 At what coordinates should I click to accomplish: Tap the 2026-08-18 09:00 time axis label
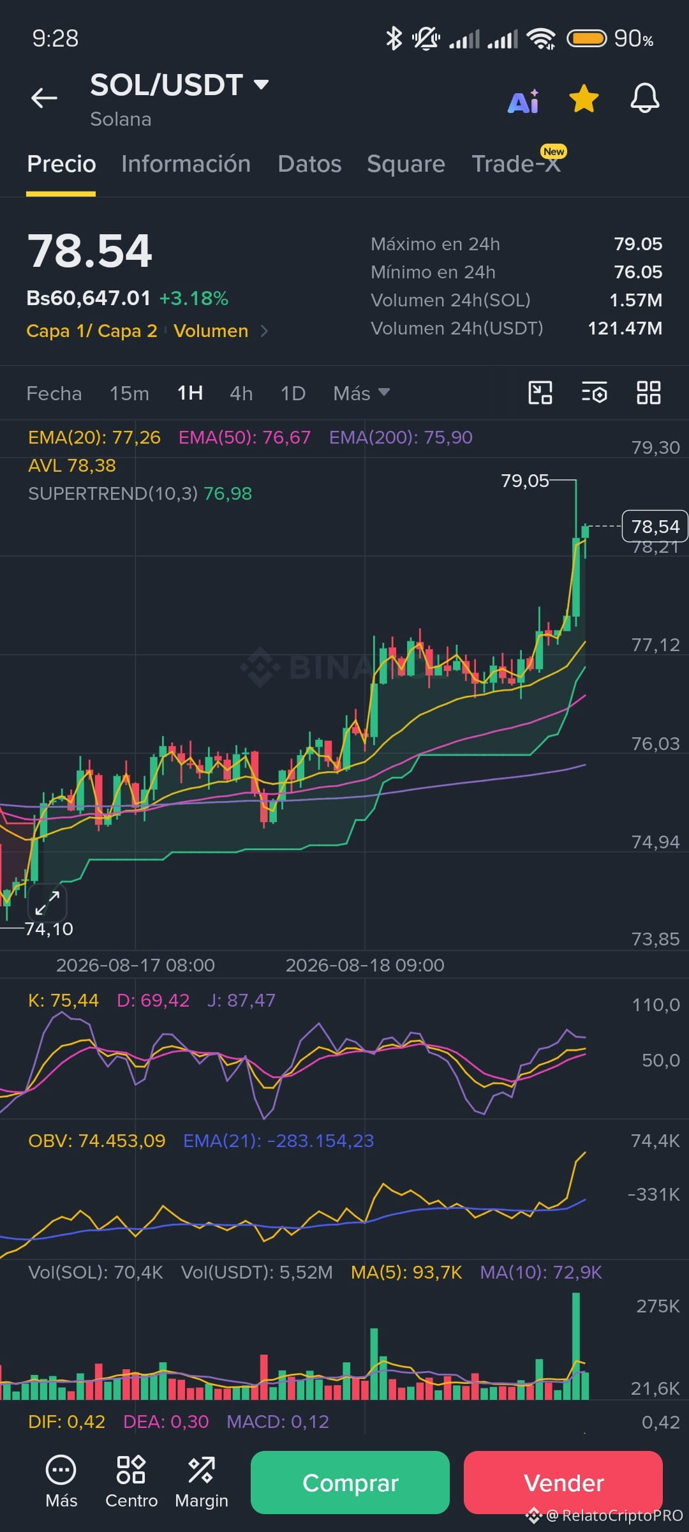click(x=365, y=965)
